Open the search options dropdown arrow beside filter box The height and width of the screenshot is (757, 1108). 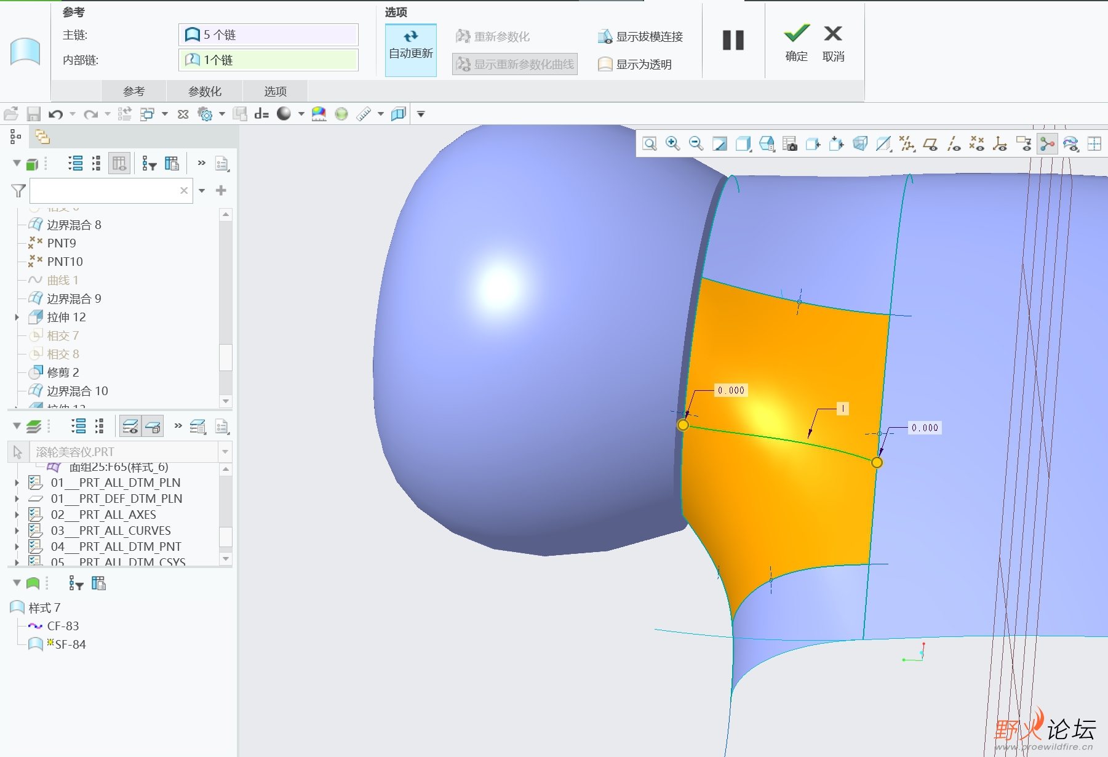(x=202, y=191)
